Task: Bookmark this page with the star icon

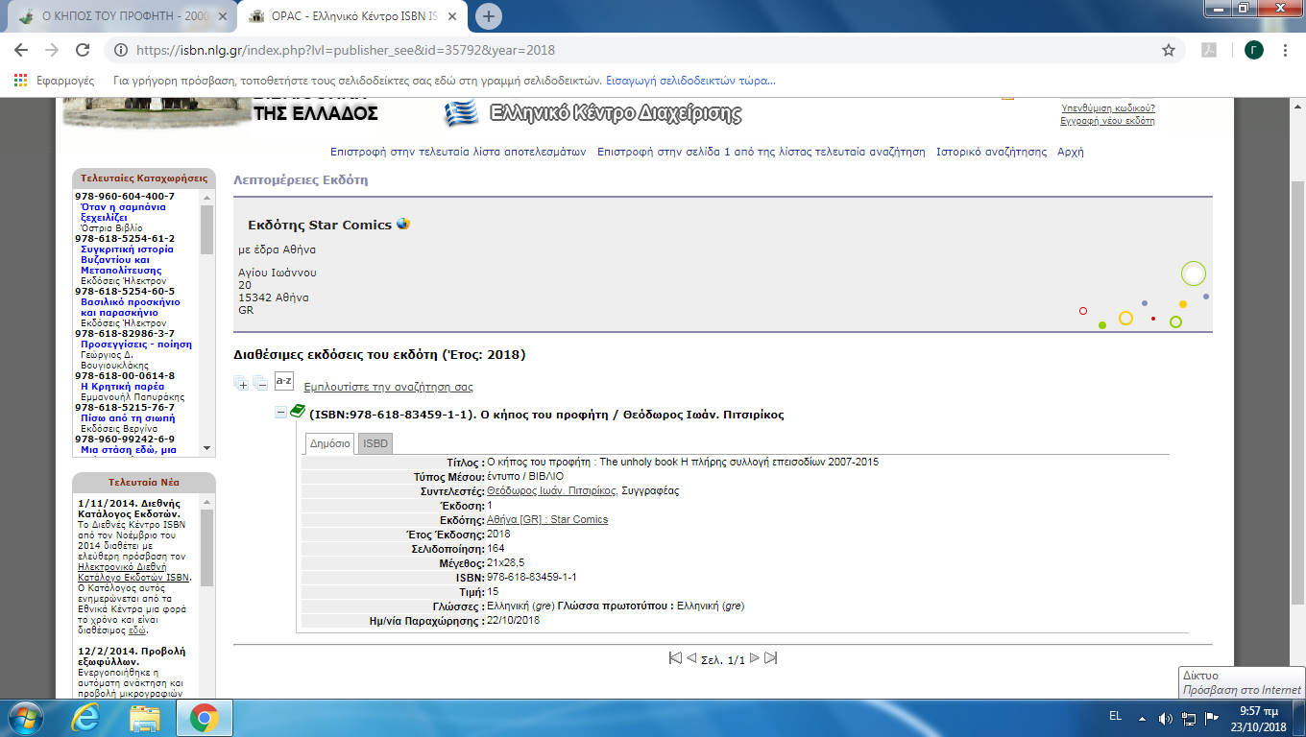Action: pos(1169,50)
